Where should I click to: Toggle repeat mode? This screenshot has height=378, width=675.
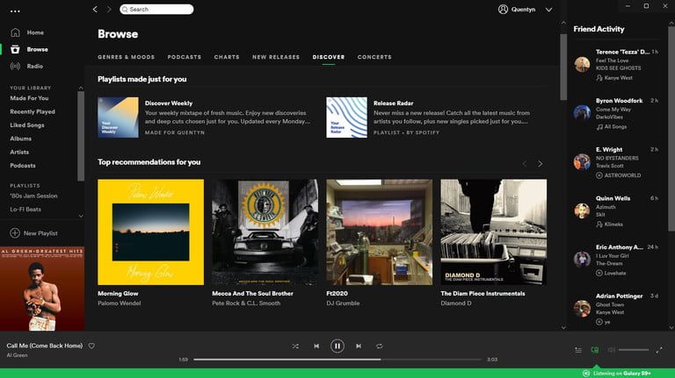point(380,346)
